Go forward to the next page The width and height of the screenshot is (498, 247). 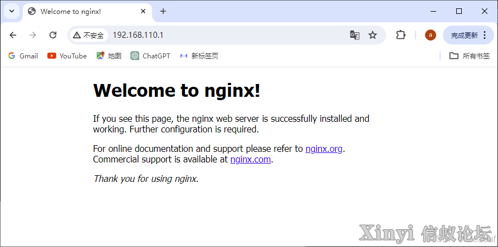coord(33,35)
